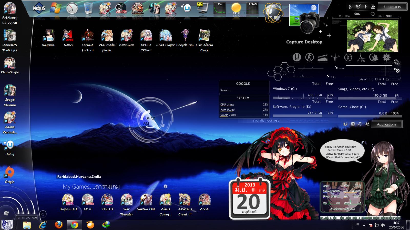Image resolution: width=410 pixels, height=230 pixels.
Task: Click the Windows Start orb
Action: (7, 213)
